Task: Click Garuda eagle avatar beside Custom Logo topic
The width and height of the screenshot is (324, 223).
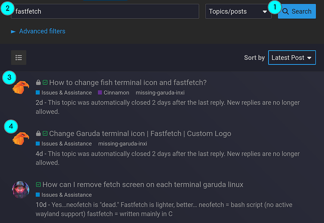Action: point(21,138)
